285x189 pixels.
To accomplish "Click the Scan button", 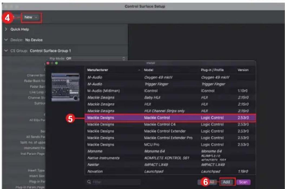I will click(x=243, y=182).
